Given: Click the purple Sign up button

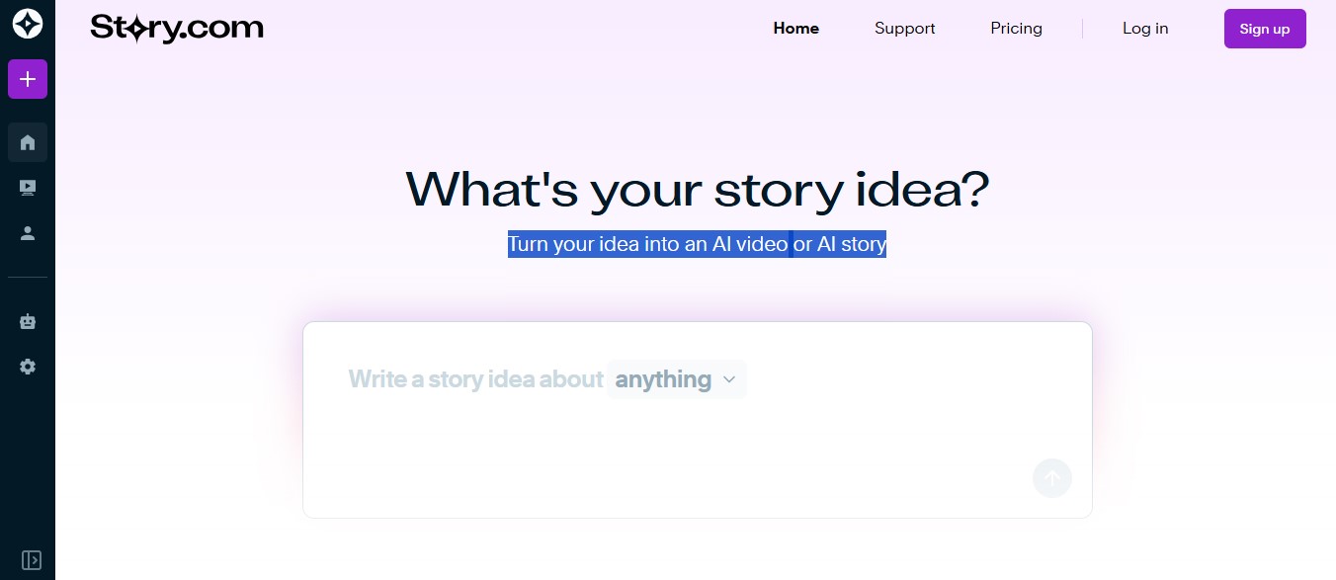Looking at the screenshot, I should [1265, 29].
